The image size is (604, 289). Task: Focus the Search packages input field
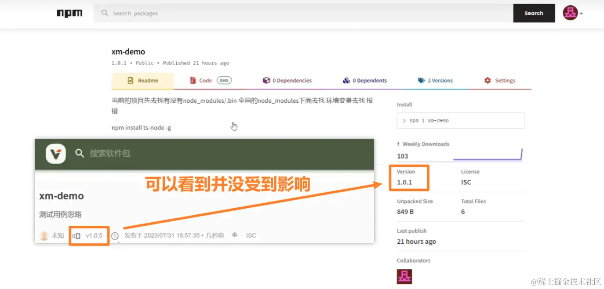coord(303,13)
